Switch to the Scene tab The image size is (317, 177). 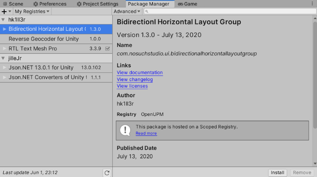13,4
